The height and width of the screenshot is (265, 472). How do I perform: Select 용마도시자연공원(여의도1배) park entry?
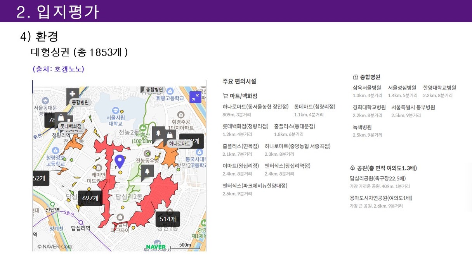(x=381, y=198)
